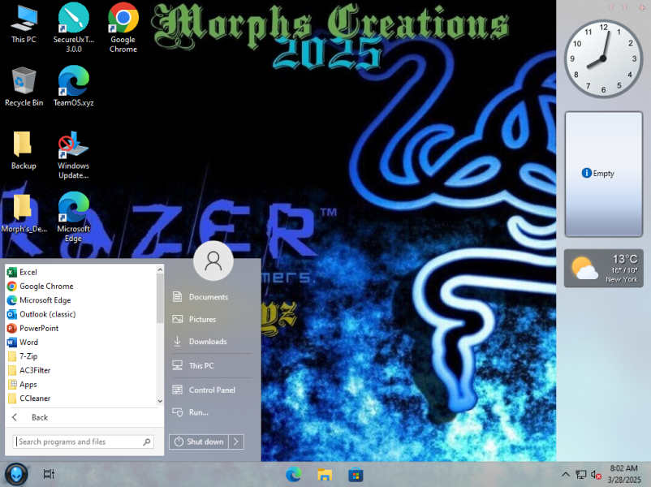651x487 pixels.
Task: Click the alien Start button on taskbar
Action: point(16,474)
